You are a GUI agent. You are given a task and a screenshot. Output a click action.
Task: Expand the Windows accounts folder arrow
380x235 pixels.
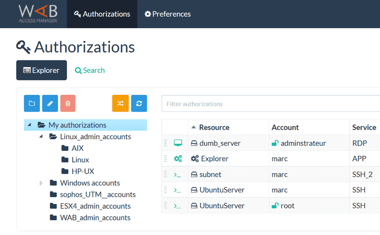41,183
